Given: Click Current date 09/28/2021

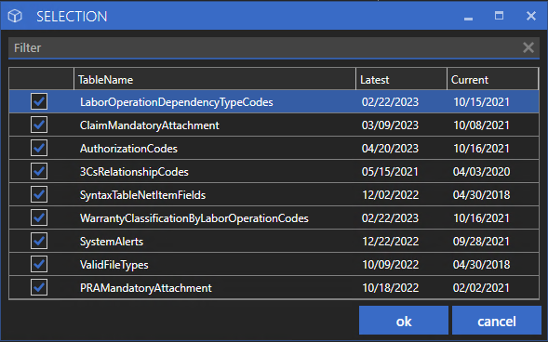Looking at the screenshot, I should [481, 241].
